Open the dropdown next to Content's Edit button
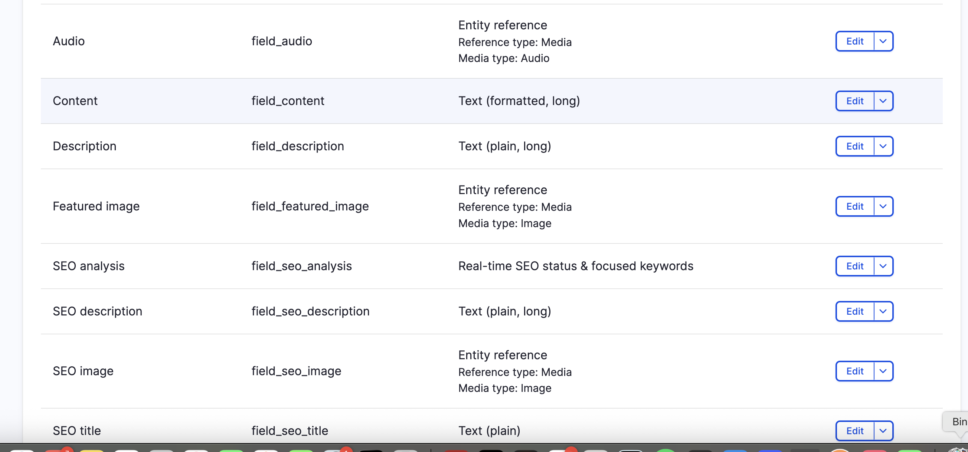This screenshot has width=968, height=452. pos(883,101)
